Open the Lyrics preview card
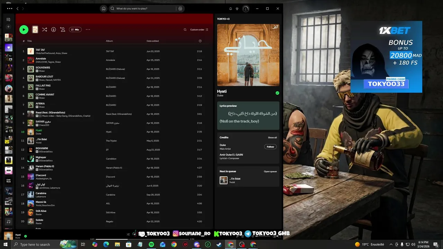 [248, 116]
